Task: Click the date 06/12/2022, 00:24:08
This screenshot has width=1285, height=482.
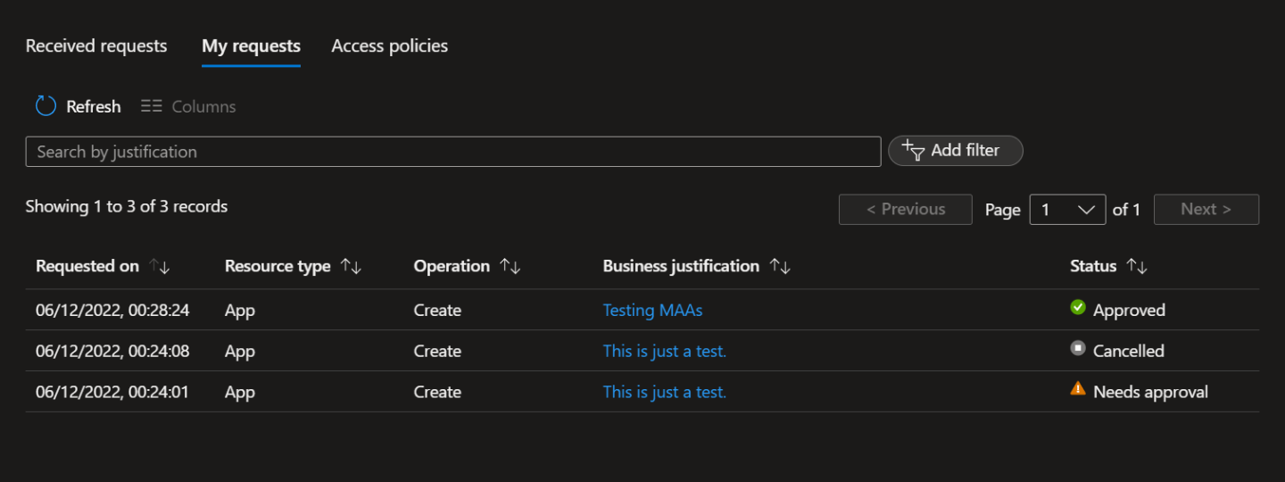Action: coord(112,351)
